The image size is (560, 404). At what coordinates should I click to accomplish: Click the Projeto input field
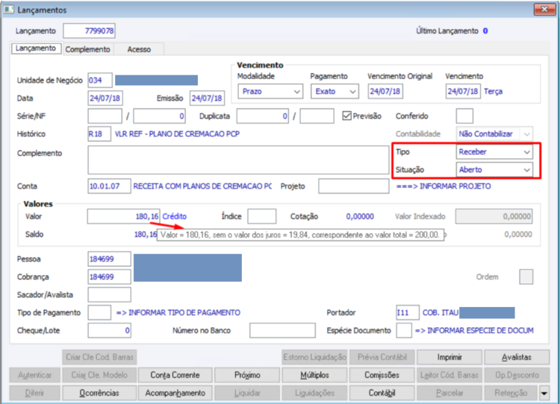[354, 186]
